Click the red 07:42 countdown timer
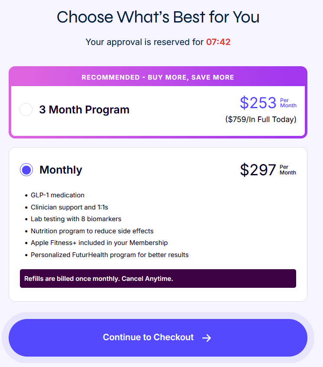 [218, 42]
